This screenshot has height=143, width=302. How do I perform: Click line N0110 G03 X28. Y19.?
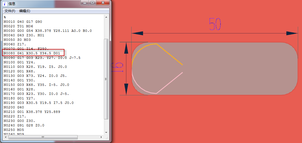click(35, 67)
